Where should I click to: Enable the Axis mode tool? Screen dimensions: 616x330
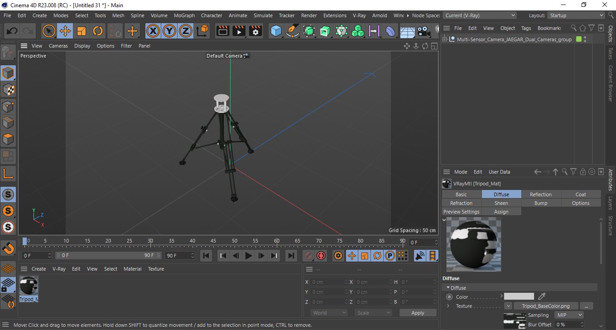[8, 174]
